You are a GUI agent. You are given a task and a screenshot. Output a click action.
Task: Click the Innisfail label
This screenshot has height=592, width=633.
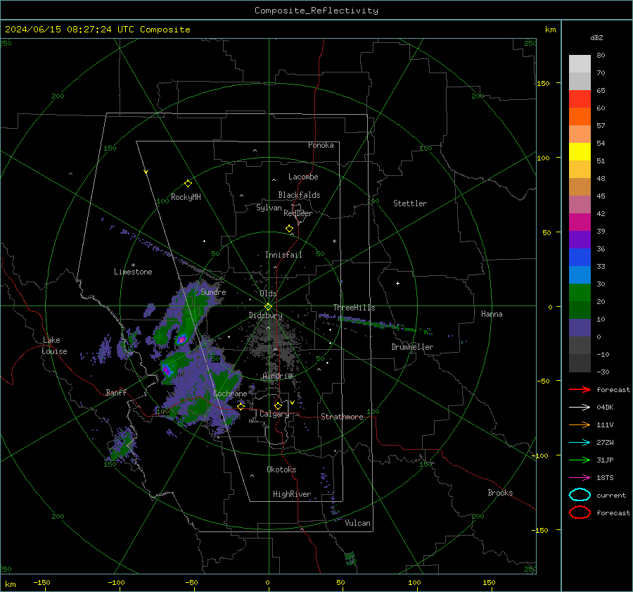[x=283, y=255]
